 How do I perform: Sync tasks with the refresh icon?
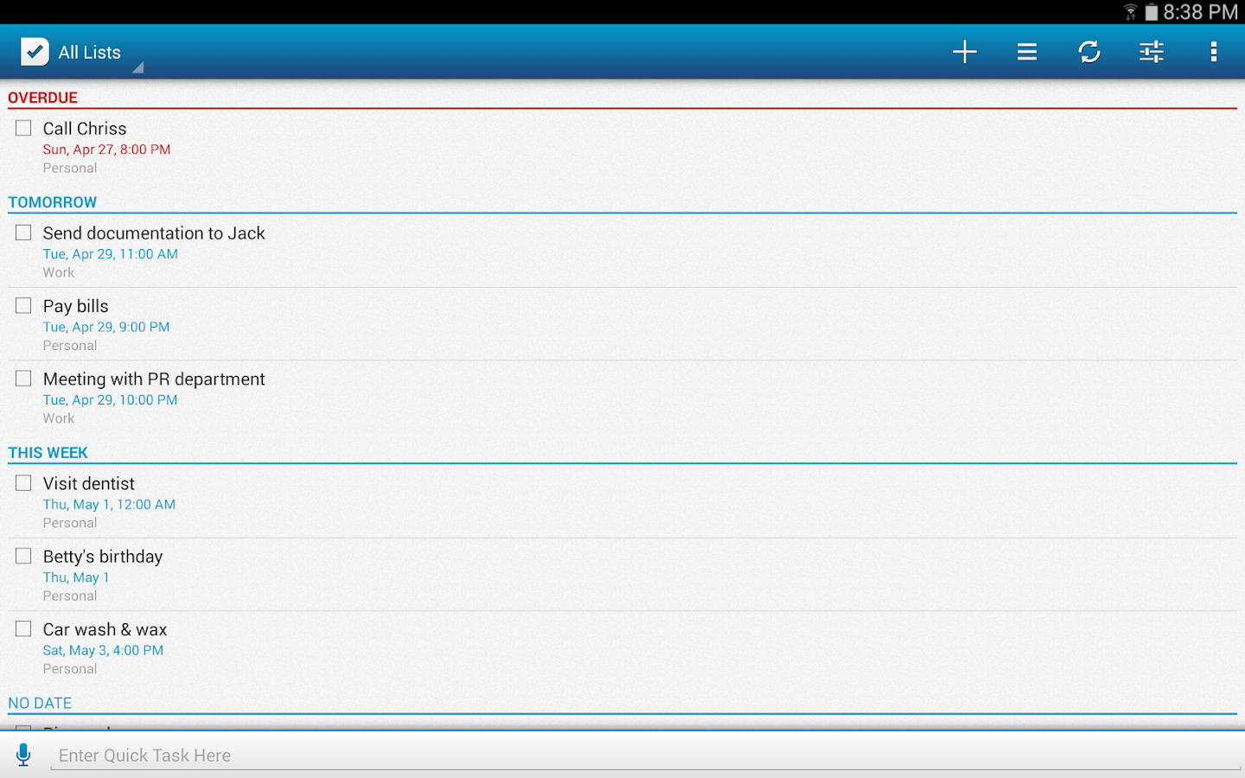coord(1089,52)
